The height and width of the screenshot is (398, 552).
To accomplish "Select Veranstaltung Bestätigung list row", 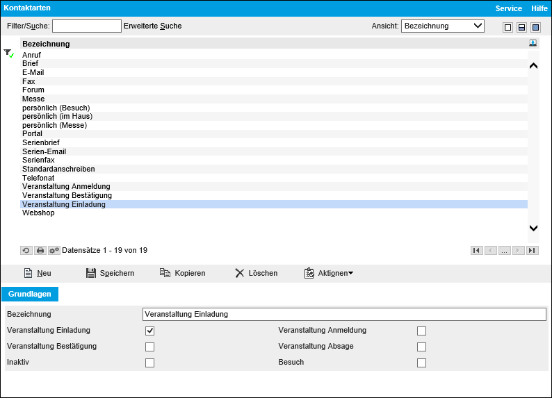I will 273,195.
